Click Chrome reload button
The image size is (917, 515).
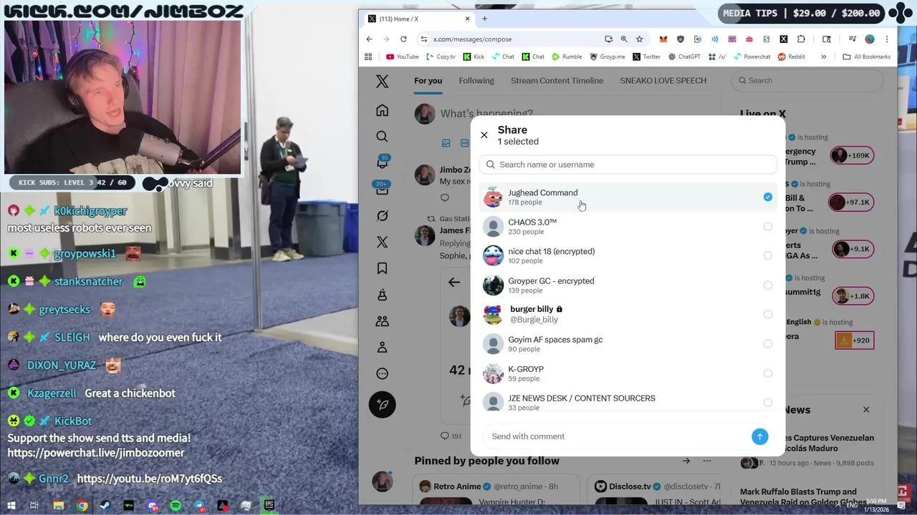pyautogui.click(x=403, y=39)
